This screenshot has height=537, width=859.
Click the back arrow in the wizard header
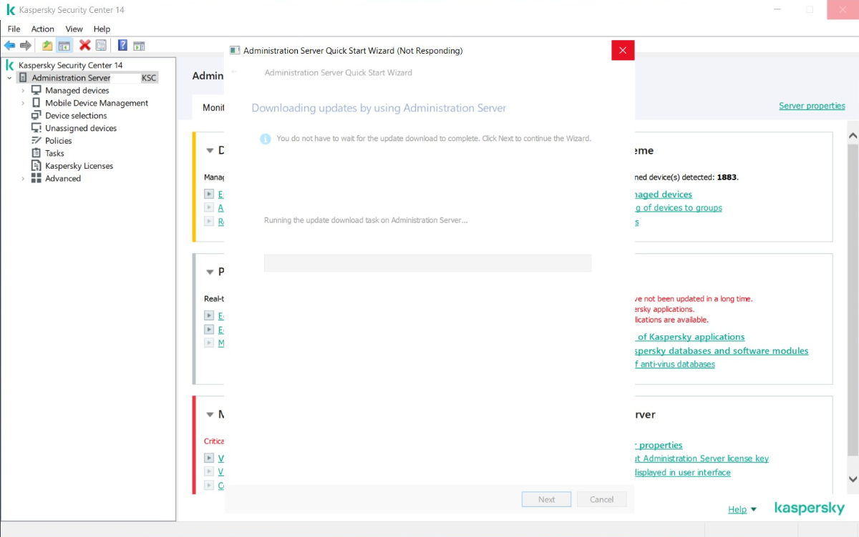click(x=234, y=72)
